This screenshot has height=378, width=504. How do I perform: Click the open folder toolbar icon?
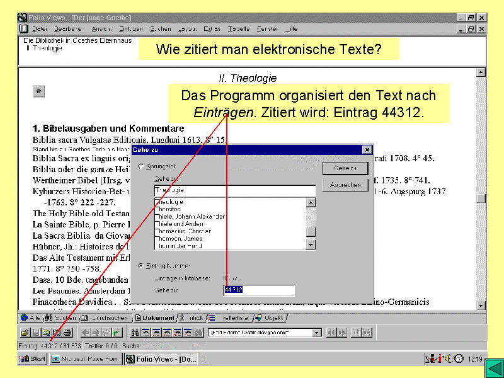pos(25,332)
